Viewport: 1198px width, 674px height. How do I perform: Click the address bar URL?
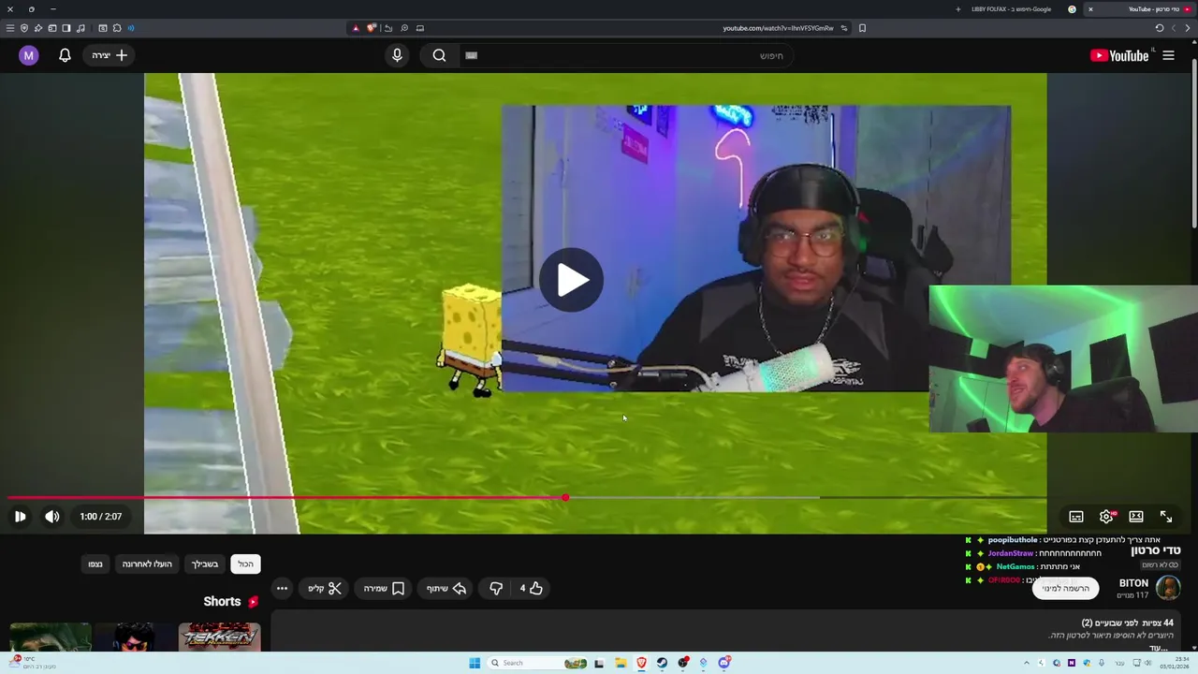coord(778,28)
